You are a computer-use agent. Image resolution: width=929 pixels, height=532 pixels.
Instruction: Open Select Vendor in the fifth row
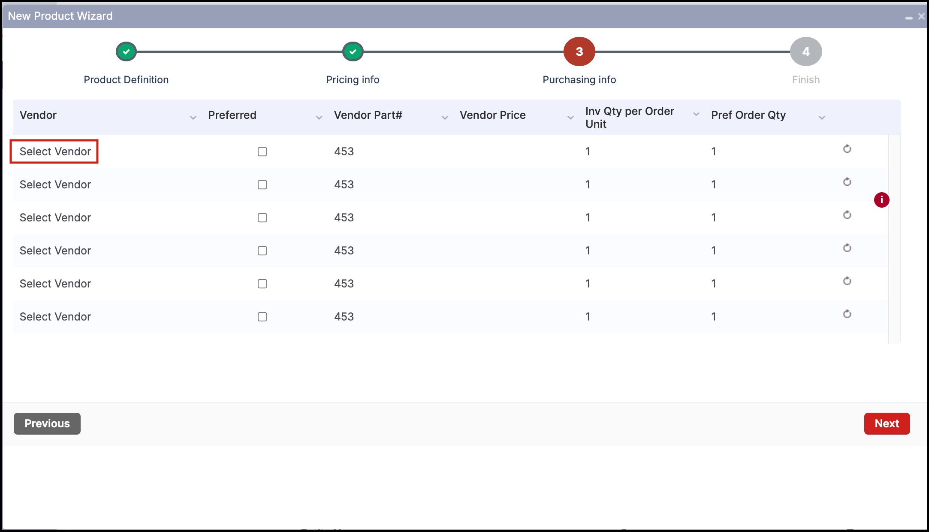click(55, 284)
